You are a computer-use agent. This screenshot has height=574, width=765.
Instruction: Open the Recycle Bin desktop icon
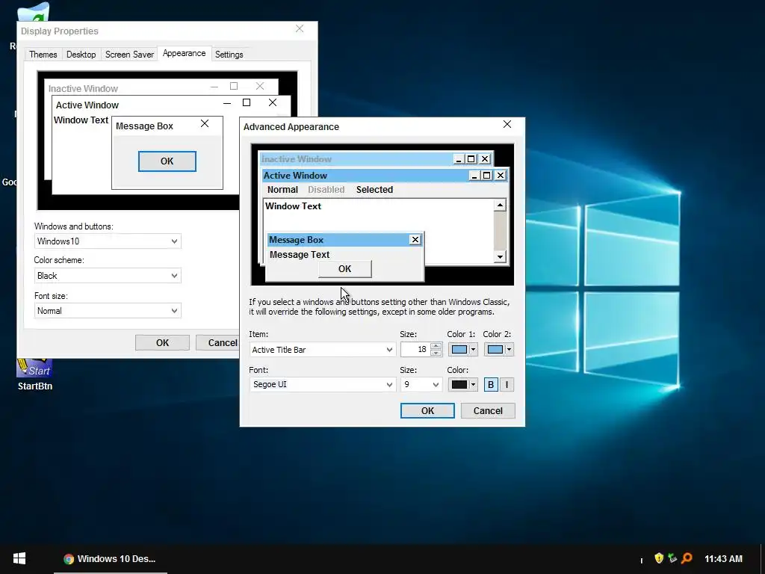(32, 12)
